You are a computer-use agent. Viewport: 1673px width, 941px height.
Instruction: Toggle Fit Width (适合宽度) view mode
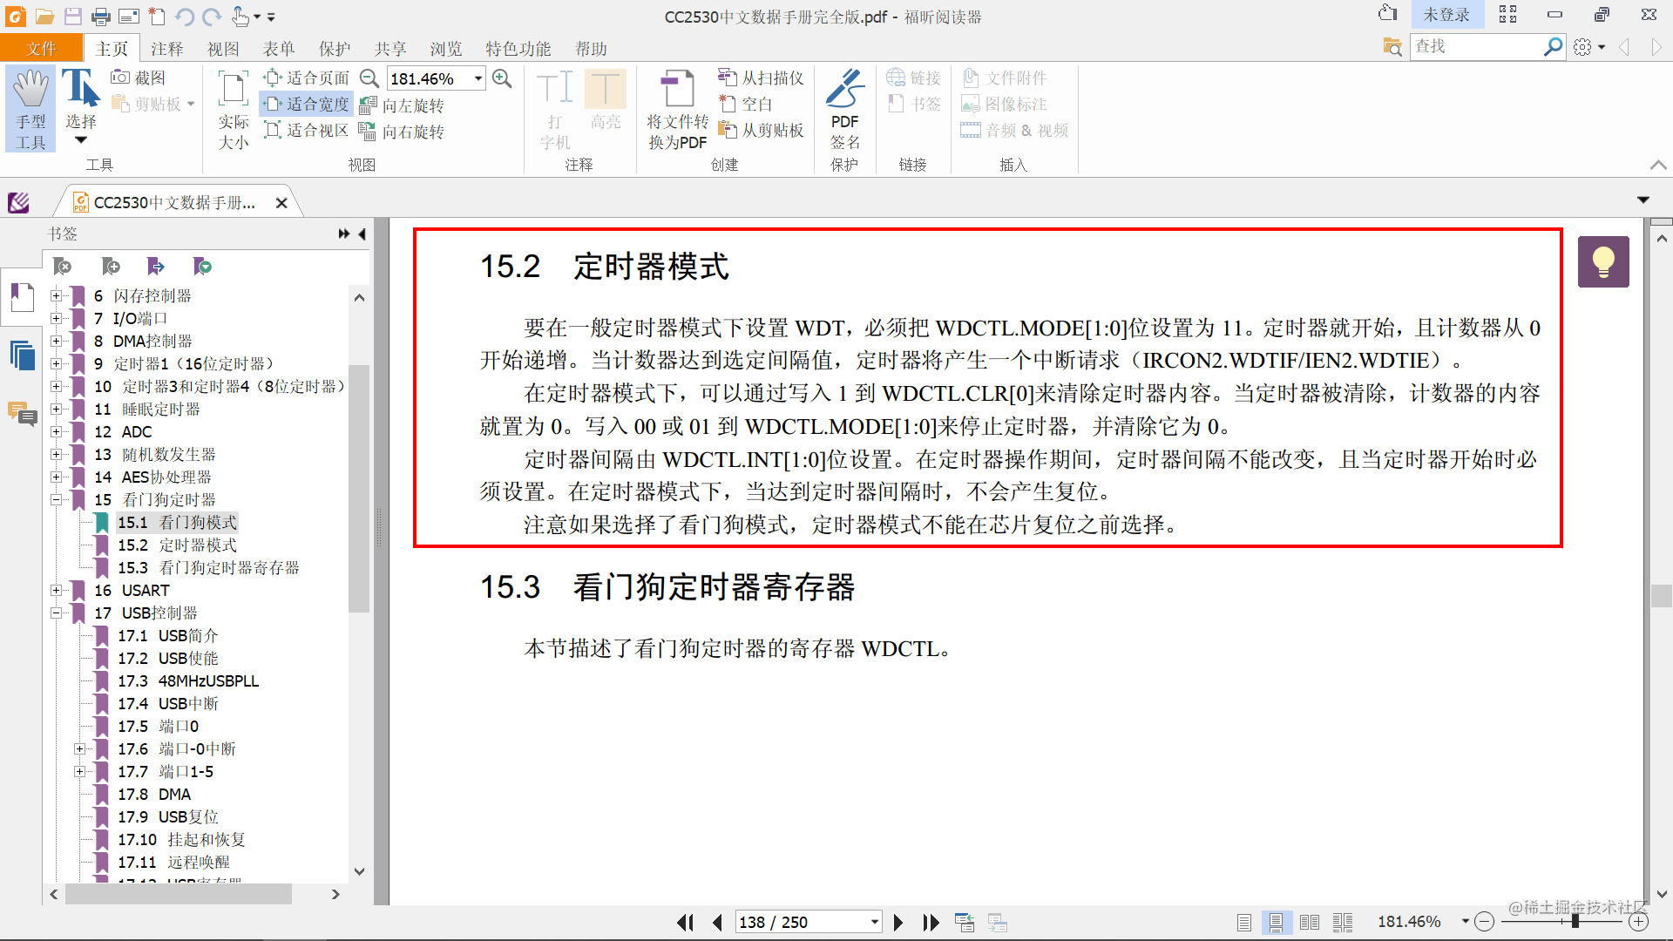tap(307, 105)
